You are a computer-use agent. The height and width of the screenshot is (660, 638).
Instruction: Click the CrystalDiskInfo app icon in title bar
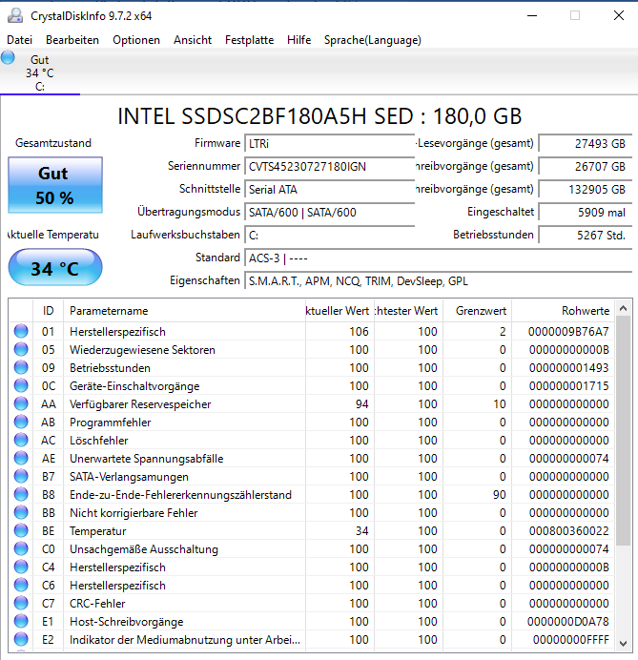point(15,15)
